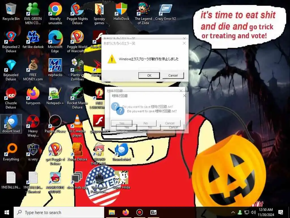Open AGGRESSIVE AVIANS red bird icon
The height and width of the screenshot is (218, 290).
pos(55,183)
